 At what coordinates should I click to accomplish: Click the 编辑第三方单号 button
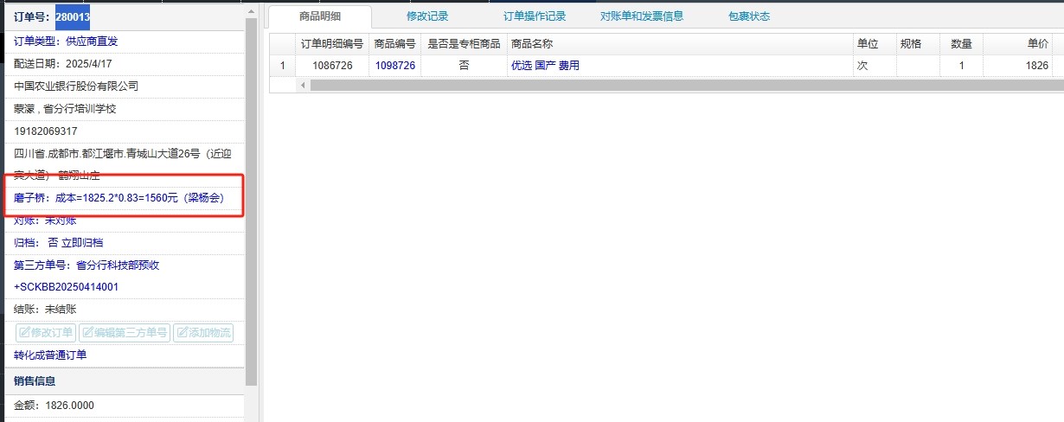click(125, 333)
